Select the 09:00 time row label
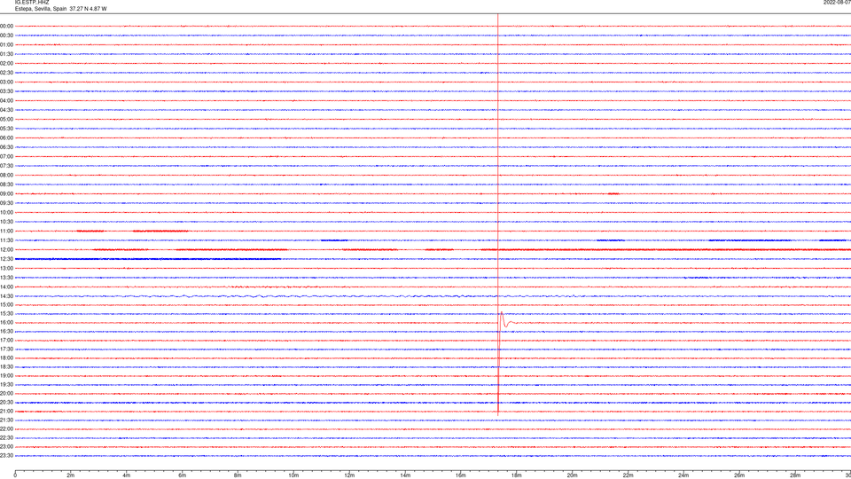 pos(6,194)
